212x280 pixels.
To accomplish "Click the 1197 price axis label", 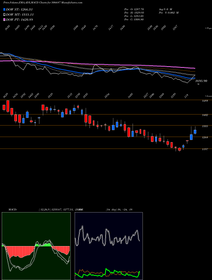I will [x=205, y=149].
